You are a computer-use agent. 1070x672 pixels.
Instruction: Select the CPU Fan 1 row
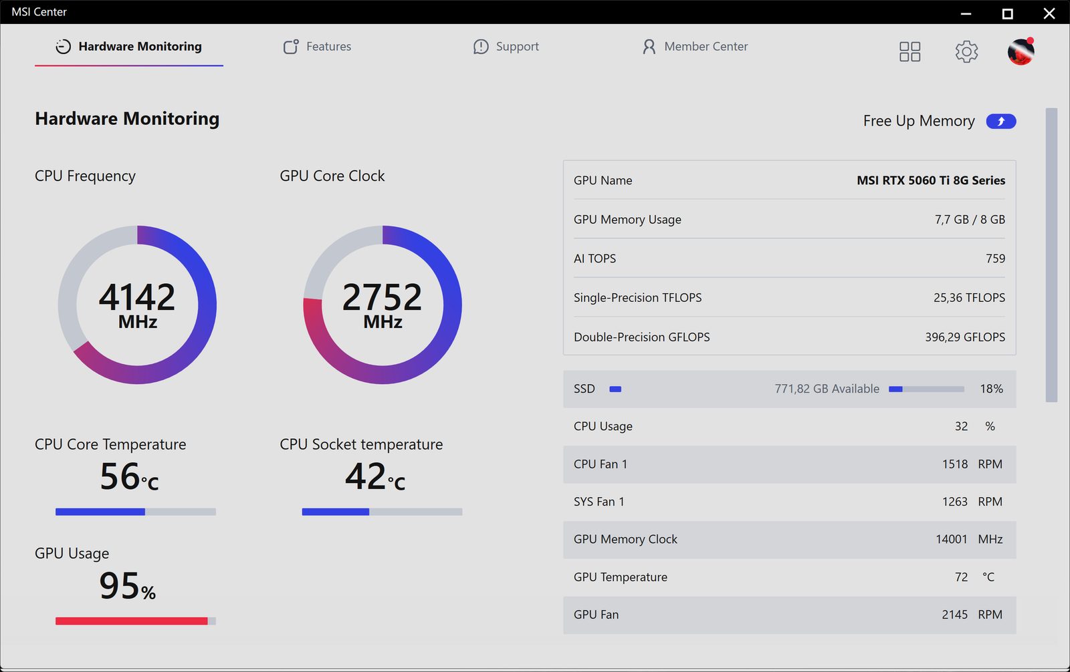coord(790,464)
